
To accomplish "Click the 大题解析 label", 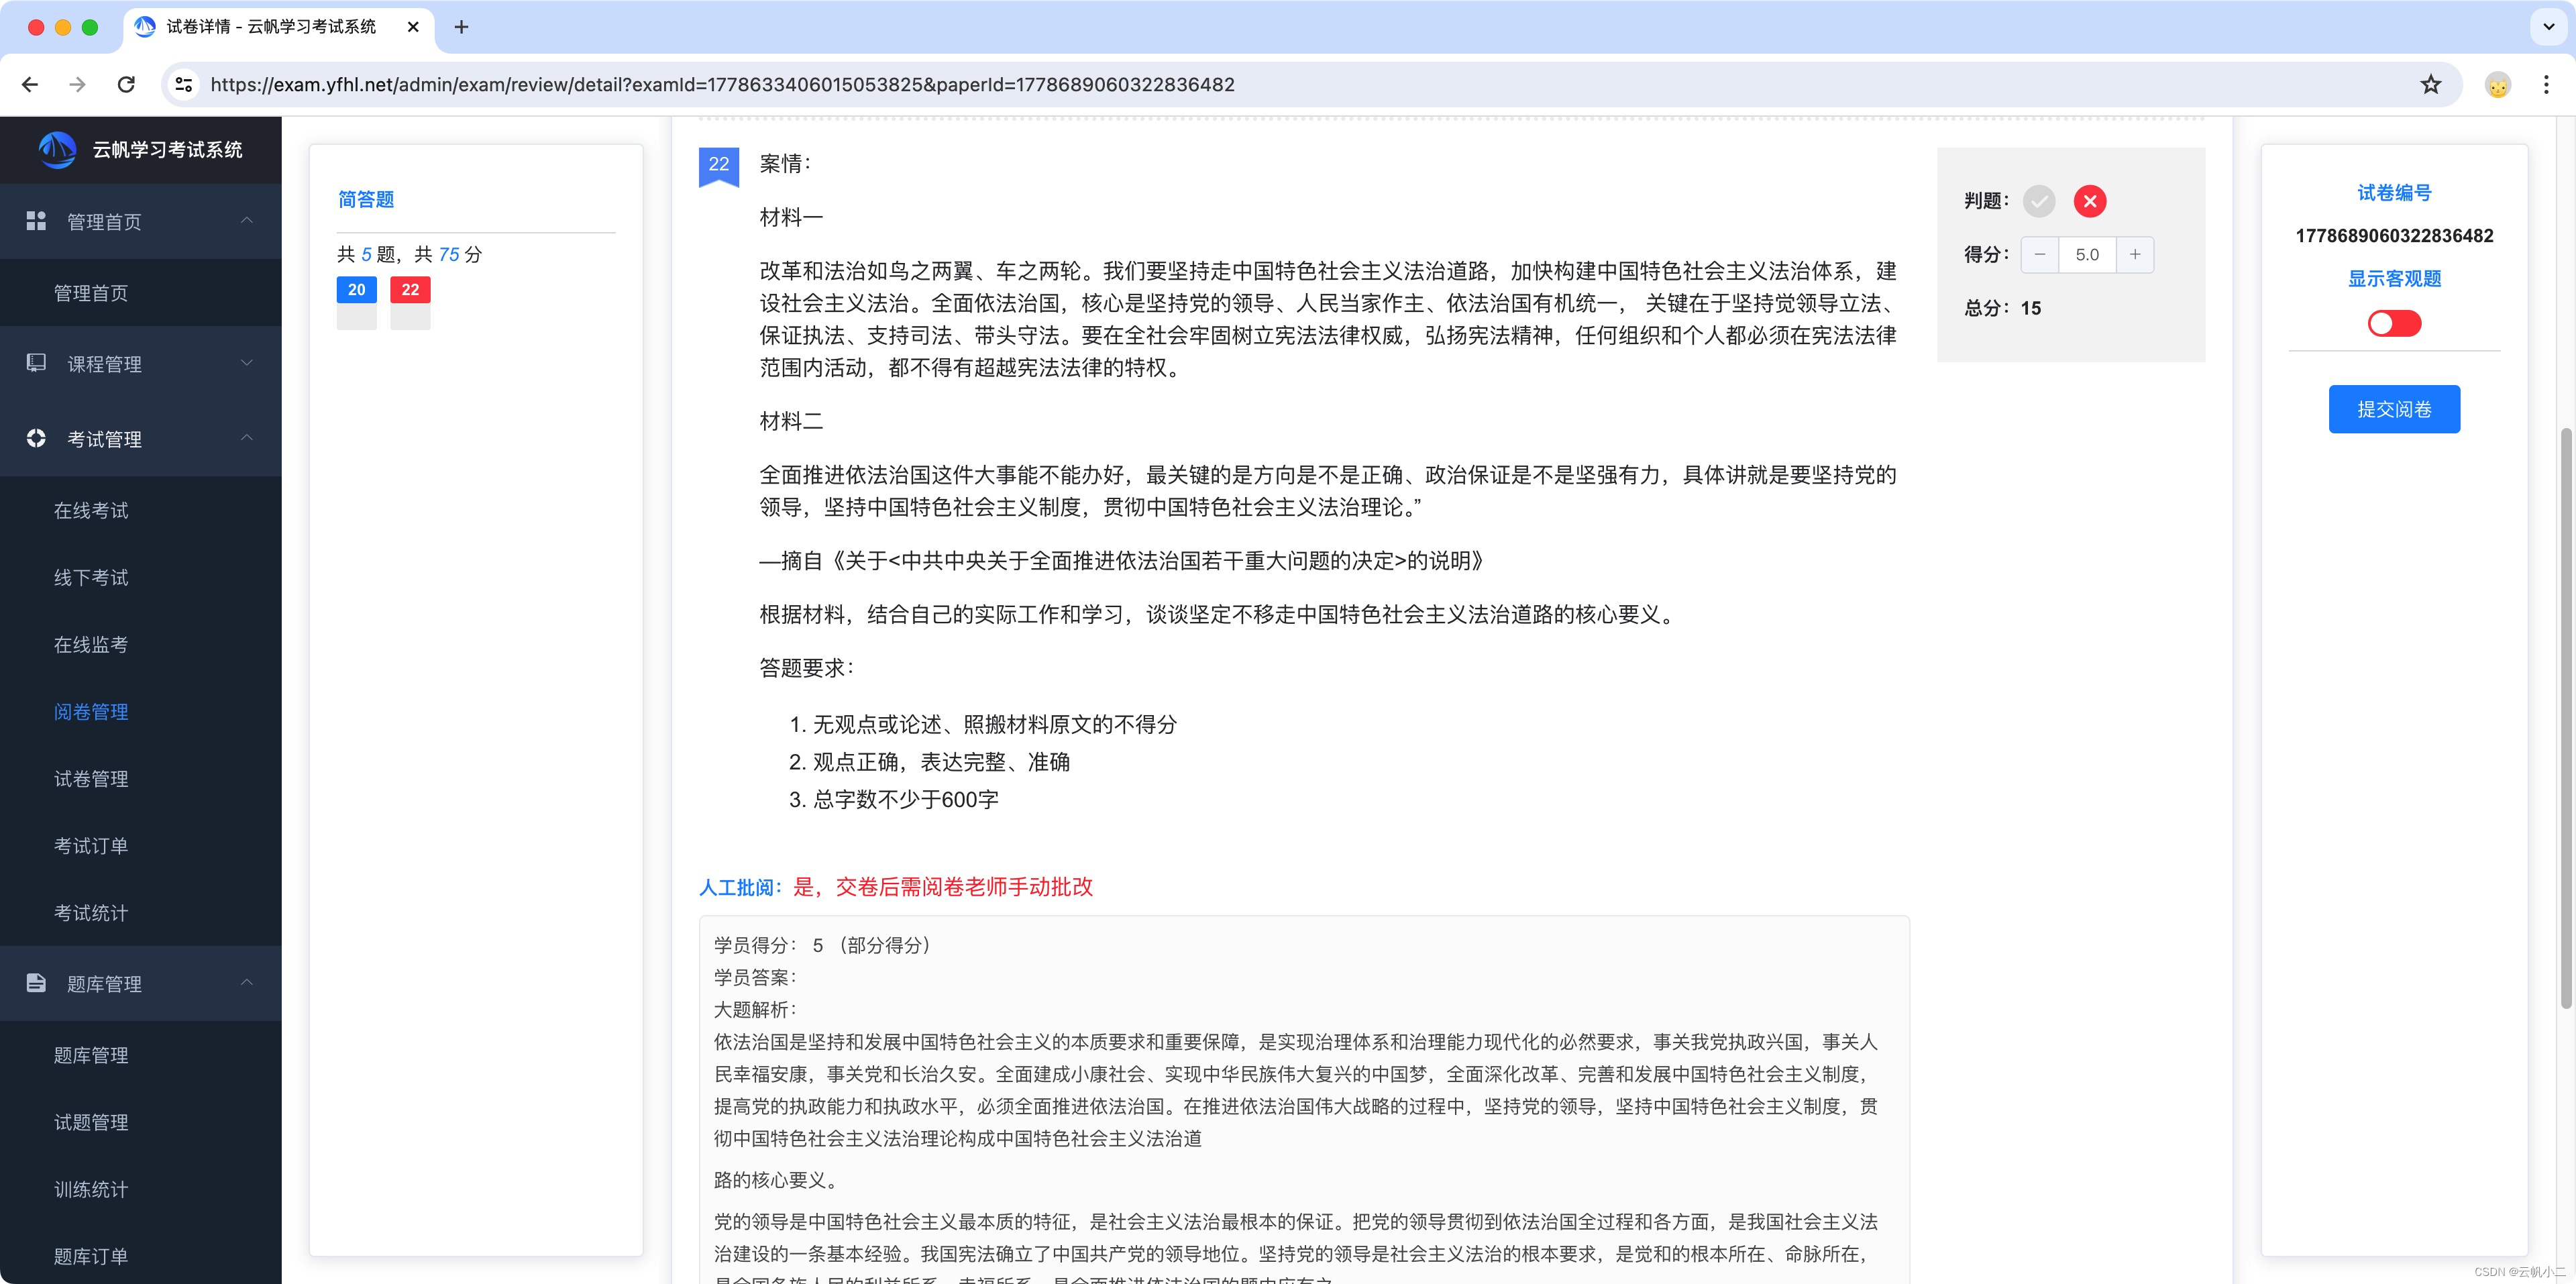I will pos(755,1009).
